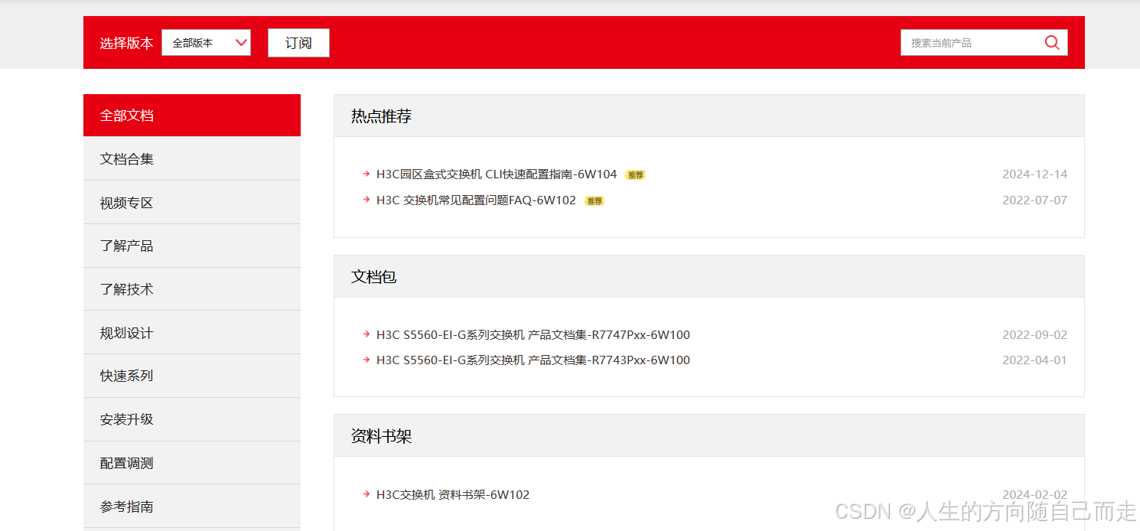This screenshot has width=1140, height=531.
Task: Go to 了解技术 sidebar section
Action: point(192,289)
